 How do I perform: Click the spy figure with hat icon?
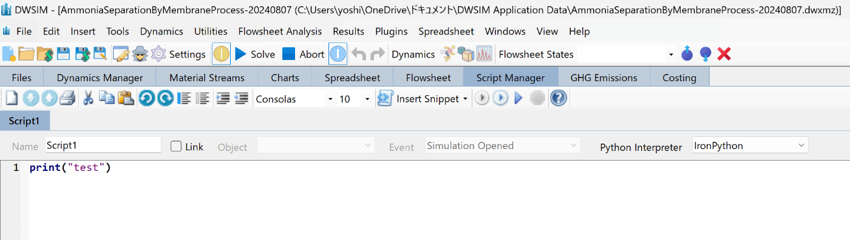(x=140, y=55)
